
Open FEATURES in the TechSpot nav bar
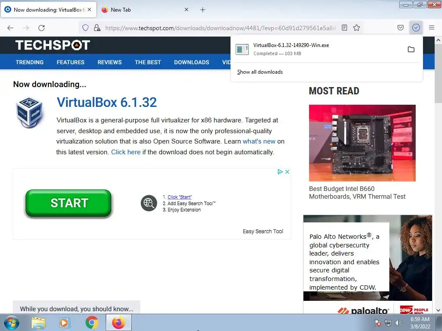70,62
